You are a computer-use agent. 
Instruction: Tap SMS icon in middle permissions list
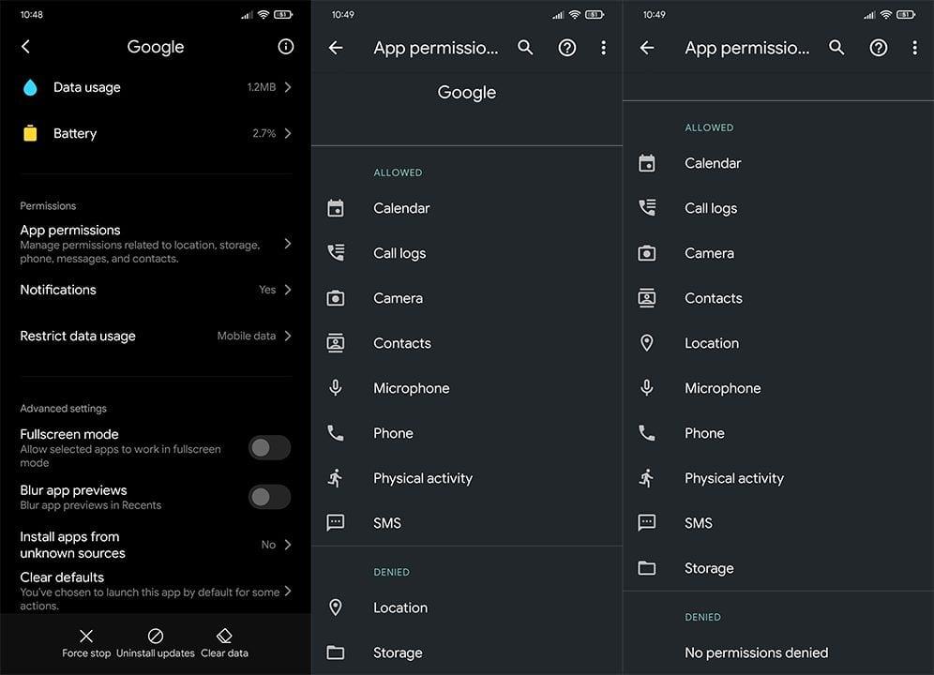click(336, 523)
